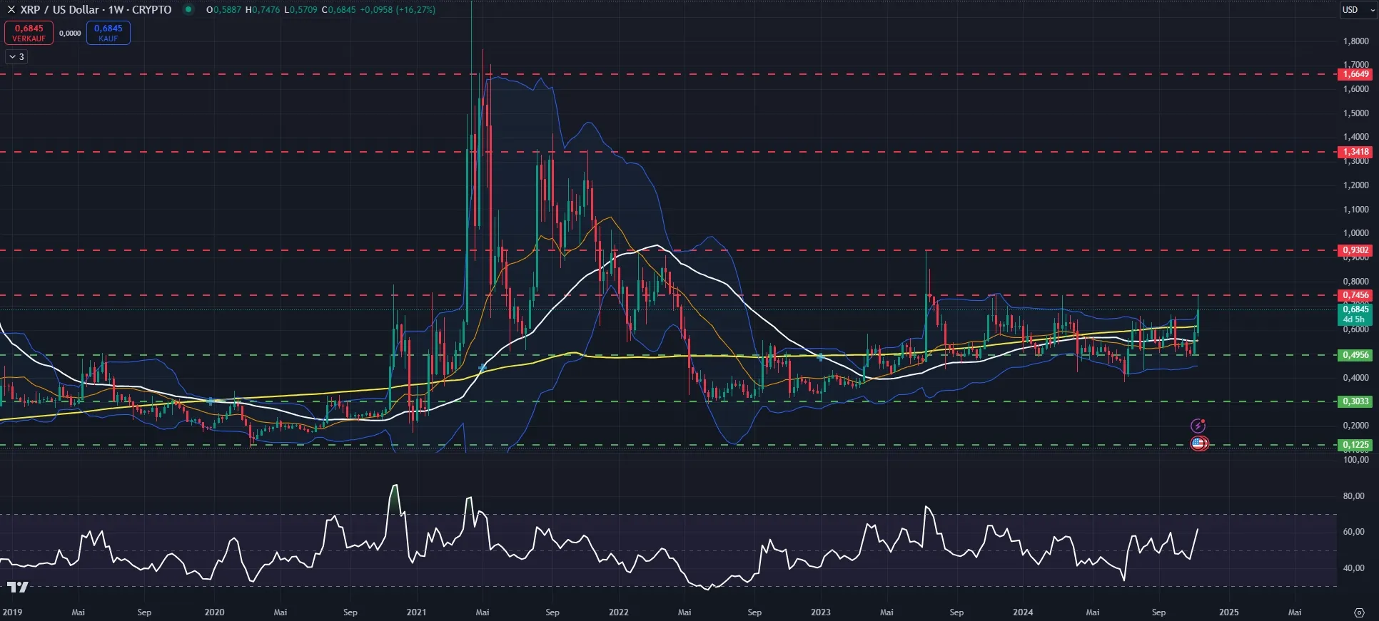Open the XRP / US Dollar symbol title
Image resolution: width=1379 pixels, height=621 pixels.
(x=96, y=9)
